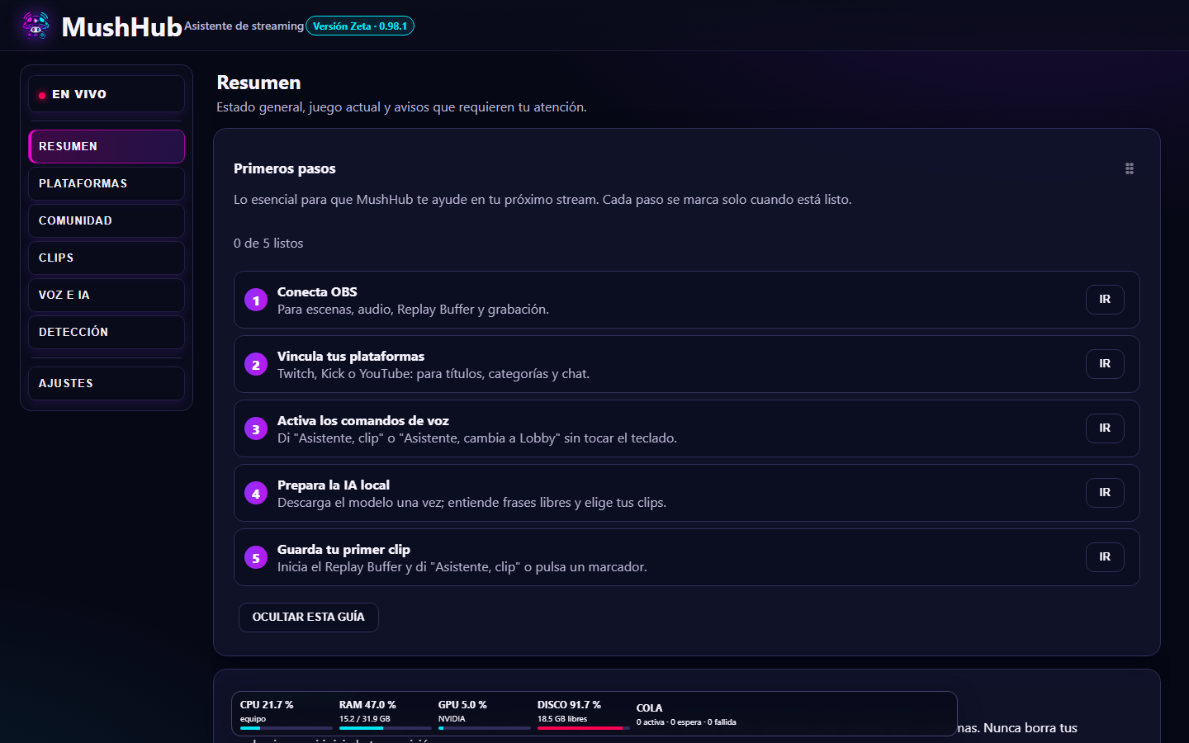Click the Guarda tu primer clip step title
Image resolution: width=1189 pixels, height=743 pixels.
tap(343, 550)
